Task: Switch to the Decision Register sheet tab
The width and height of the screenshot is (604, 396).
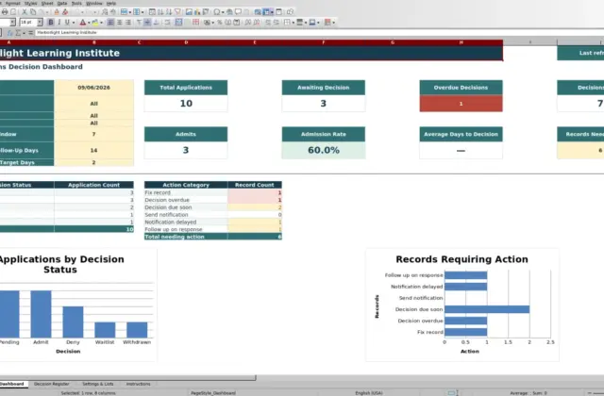Action: click(52, 384)
